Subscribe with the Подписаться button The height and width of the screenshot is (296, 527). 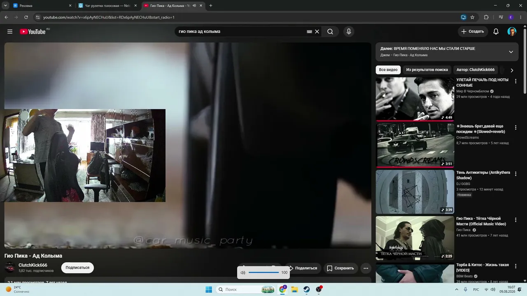[77, 268]
